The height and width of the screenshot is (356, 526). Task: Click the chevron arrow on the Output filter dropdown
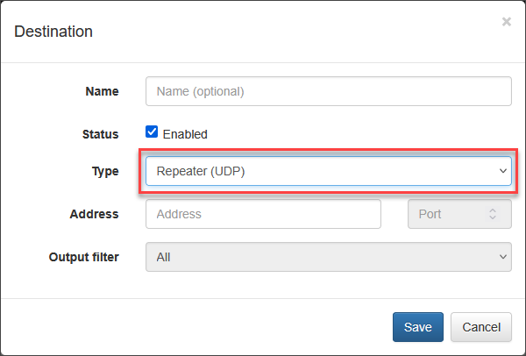tap(503, 257)
